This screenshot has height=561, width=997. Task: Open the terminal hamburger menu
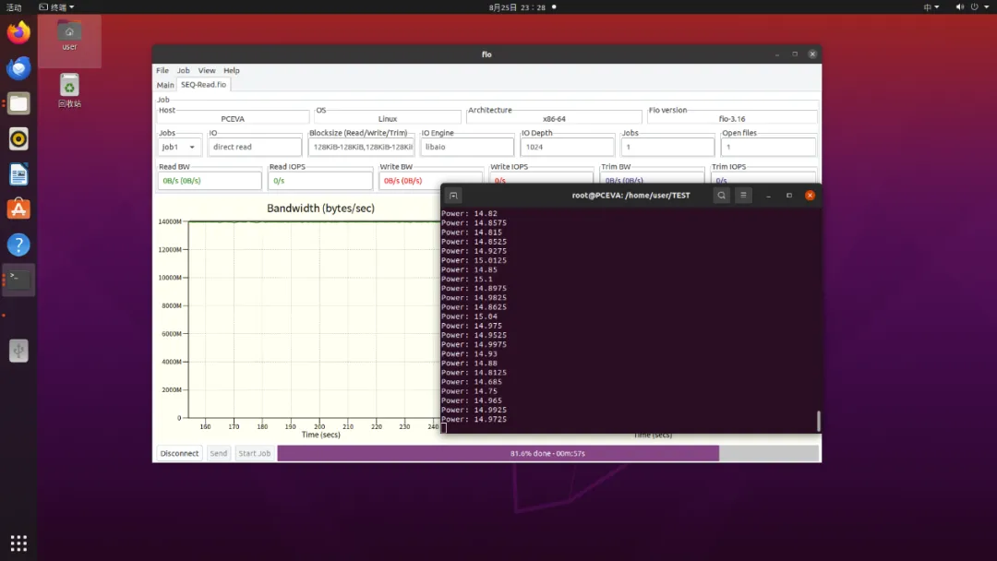click(743, 196)
